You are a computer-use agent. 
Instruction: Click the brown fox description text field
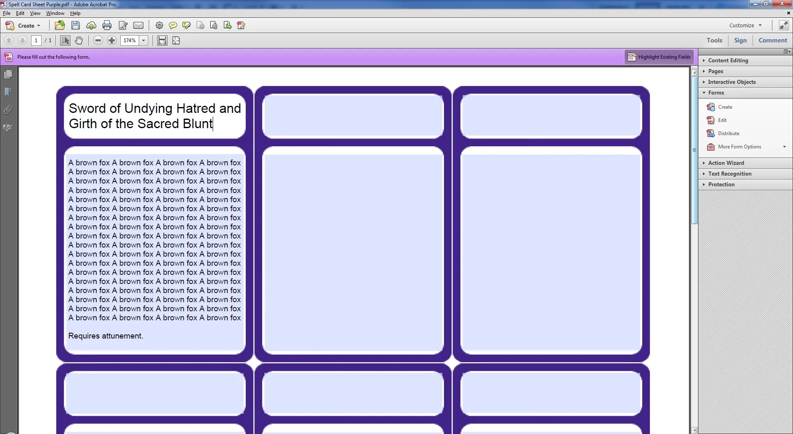(x=155, y=253)
